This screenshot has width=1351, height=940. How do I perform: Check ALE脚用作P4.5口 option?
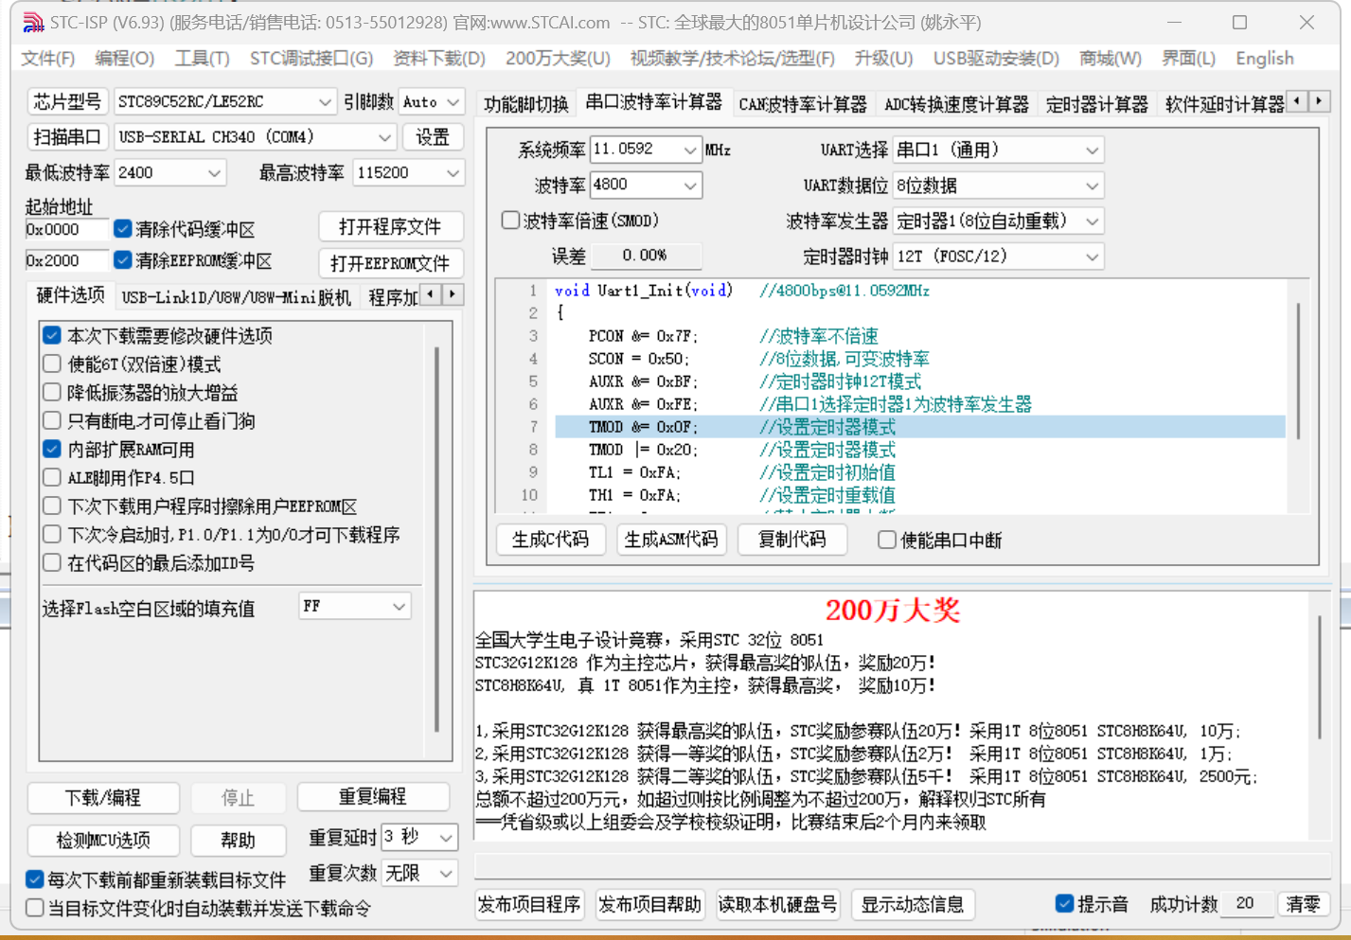(52, 477)
